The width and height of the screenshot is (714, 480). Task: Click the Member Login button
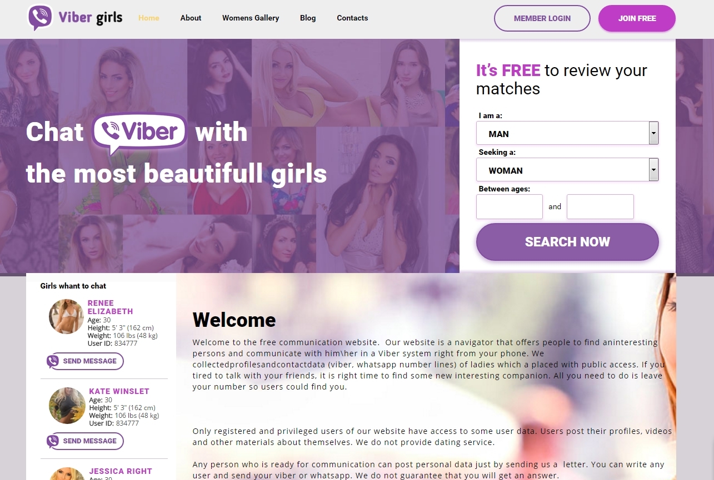542,18
